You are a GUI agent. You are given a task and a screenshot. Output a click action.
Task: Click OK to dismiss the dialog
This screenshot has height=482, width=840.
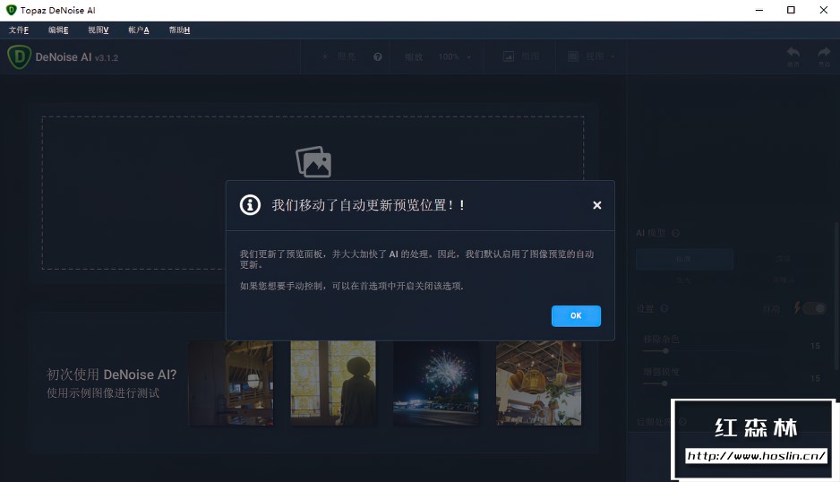[576, 315]
